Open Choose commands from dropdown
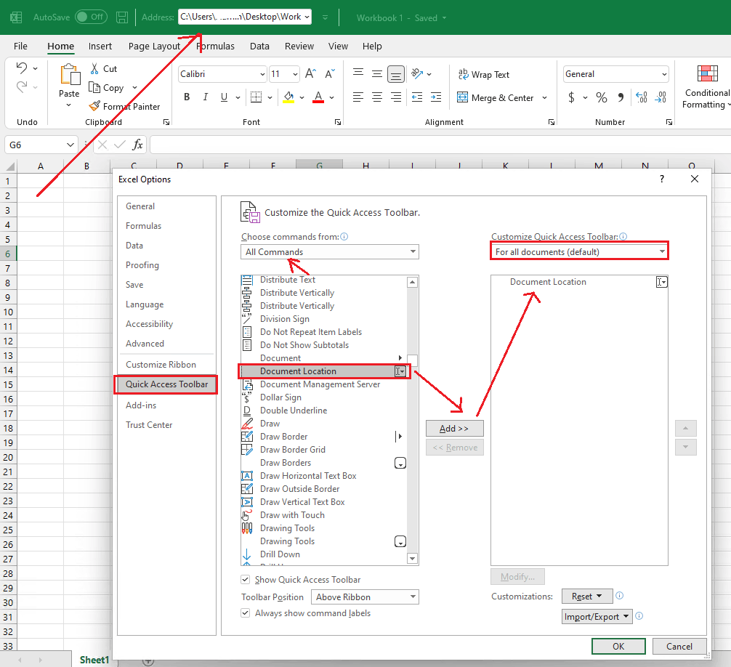The image size is (731, 667). pos(330,251)
